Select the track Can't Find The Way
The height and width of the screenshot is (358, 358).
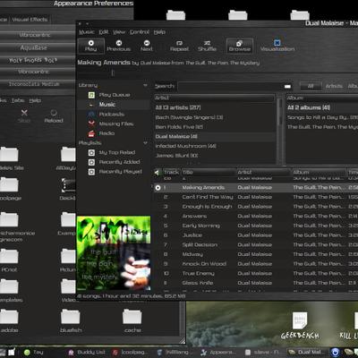coord(256,197)
